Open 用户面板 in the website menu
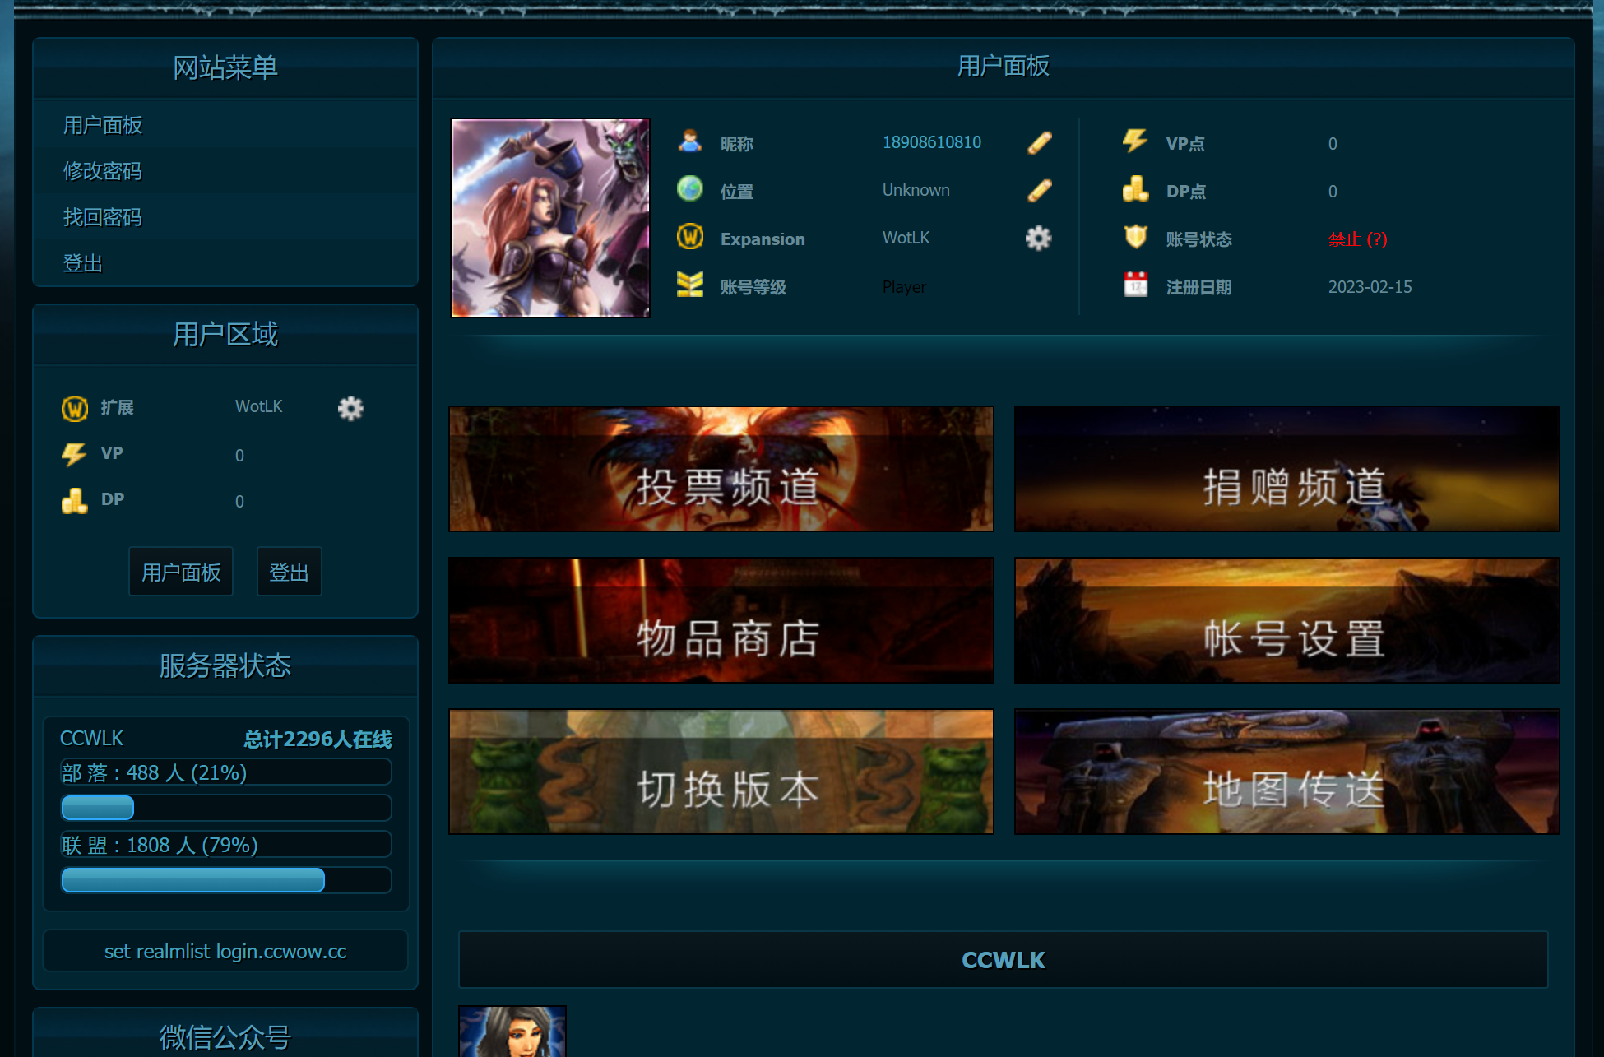The width and height of the screenshot is (1604, 1057). [103, 125]
